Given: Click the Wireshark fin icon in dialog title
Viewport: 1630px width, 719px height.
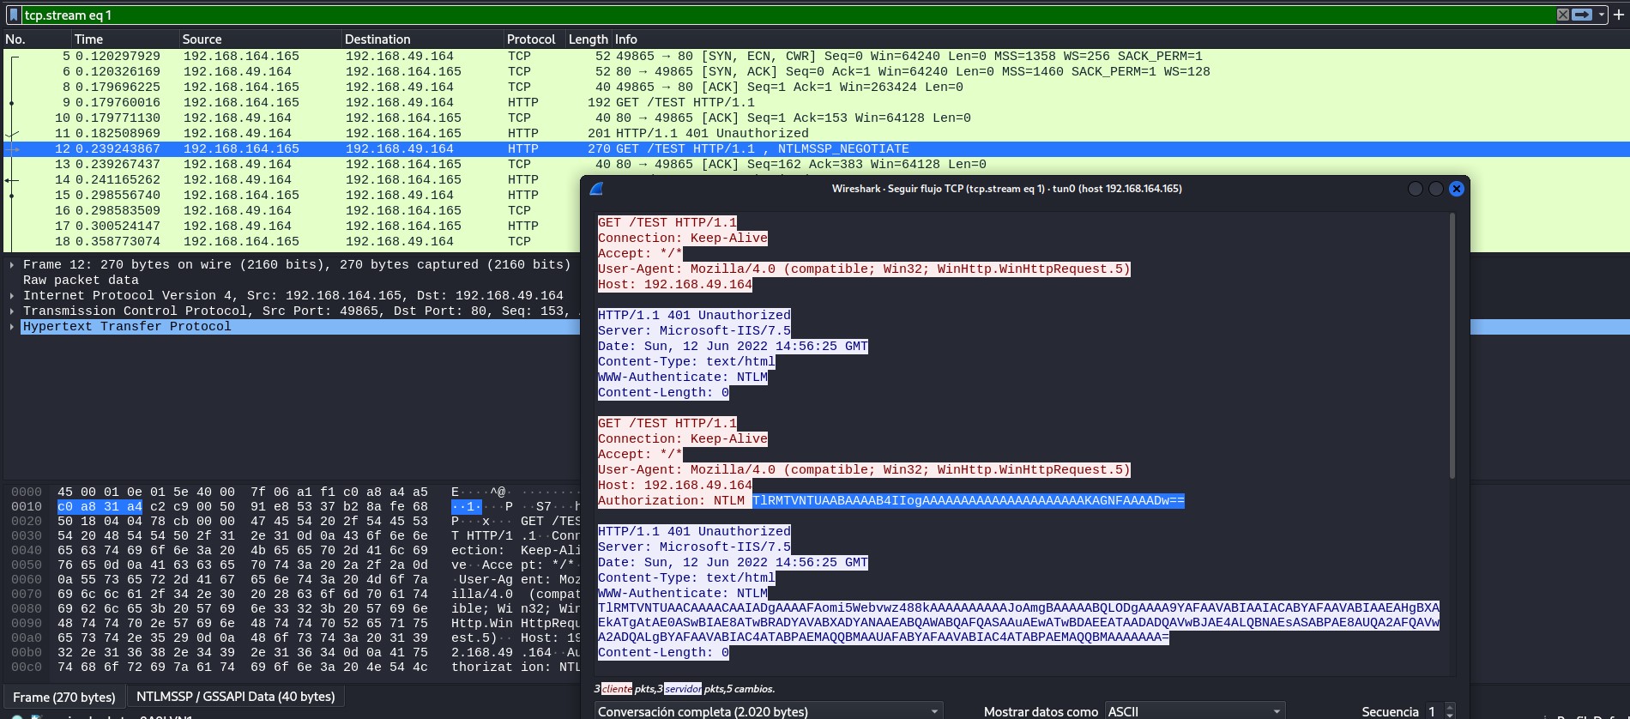Looking at the screenshot, I should (x=597, y=189).
